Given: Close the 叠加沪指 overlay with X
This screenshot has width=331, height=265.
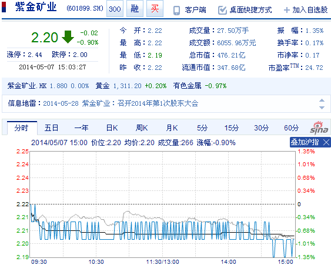Looking at the screenshot, I should (x=326, y=142).
